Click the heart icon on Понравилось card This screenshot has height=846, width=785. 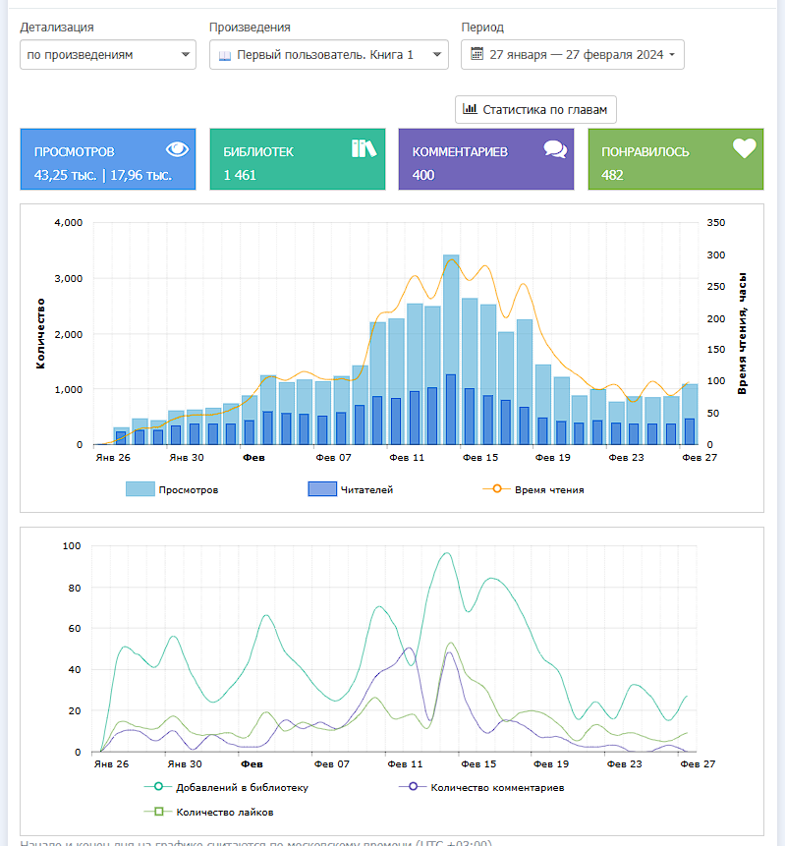click(x=745, y=149)
